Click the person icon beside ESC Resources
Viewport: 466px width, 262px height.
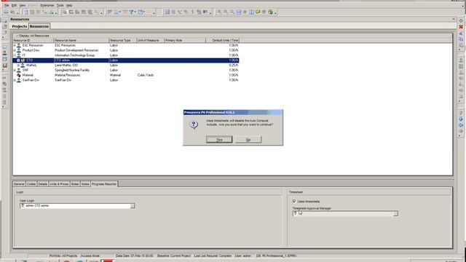click(19, 45)
